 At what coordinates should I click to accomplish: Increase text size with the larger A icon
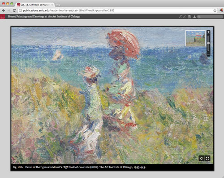pyautogui.click(x=181, y=17)
